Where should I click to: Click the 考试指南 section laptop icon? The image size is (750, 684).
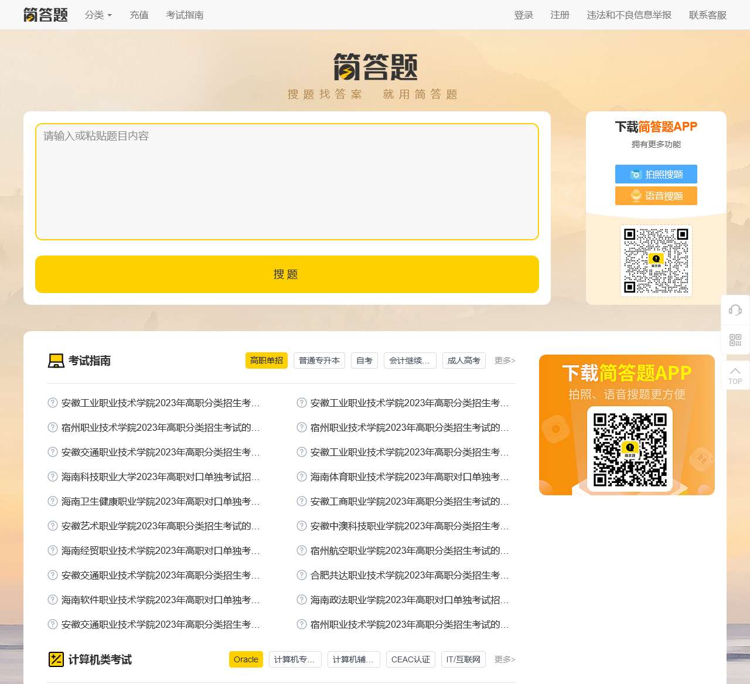click(56, 360)
